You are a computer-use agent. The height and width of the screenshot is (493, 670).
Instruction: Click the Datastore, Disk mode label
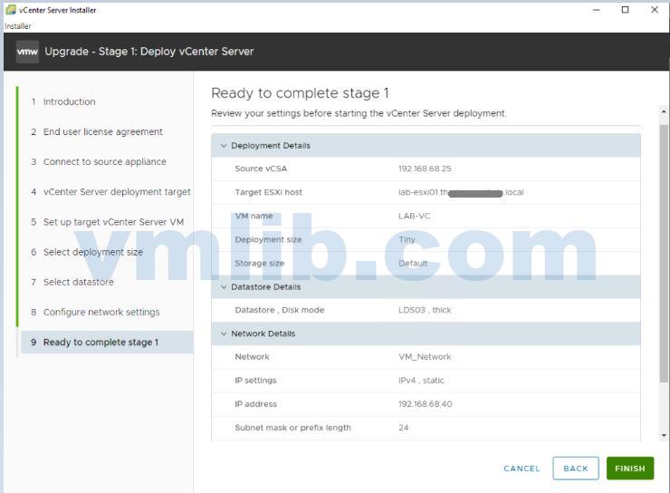pos(280,310)
